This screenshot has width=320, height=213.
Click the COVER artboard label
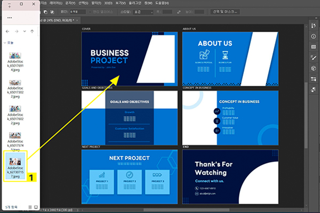point(86,29)
